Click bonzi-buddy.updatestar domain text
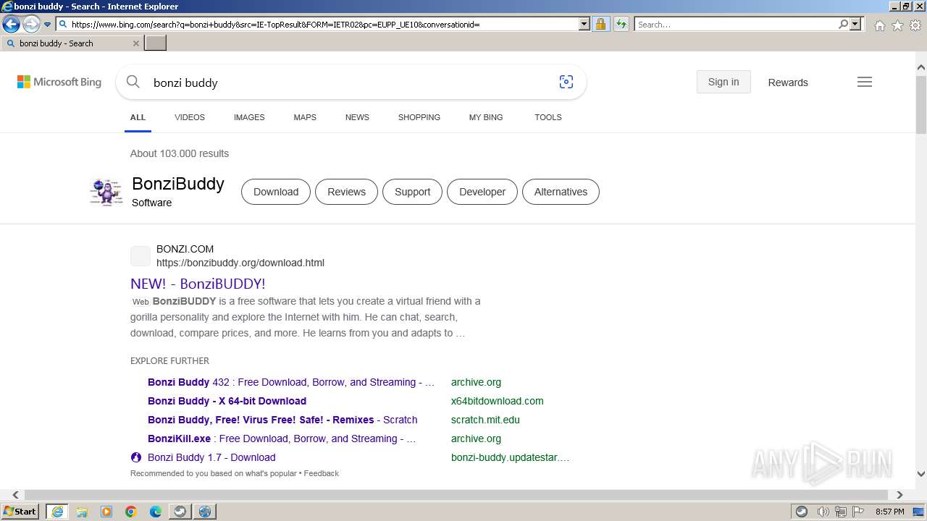 tap(510, 457)
